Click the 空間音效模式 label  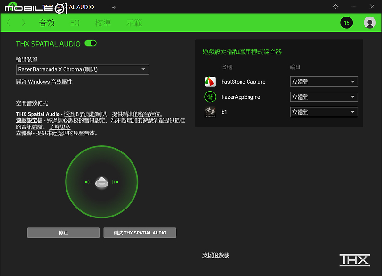(x=32, y=103)
